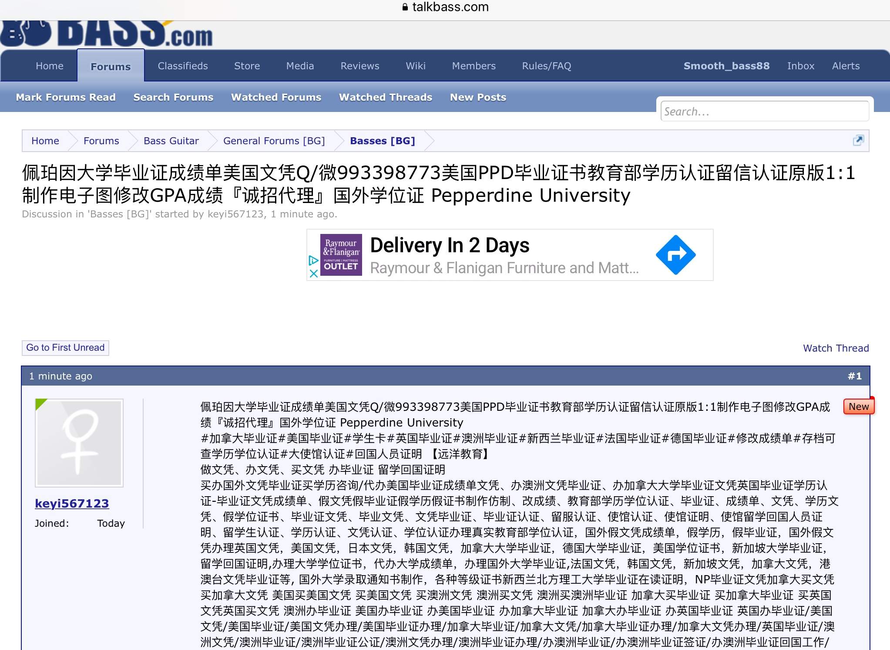Click the thread title mentioning Pepperdine University

pyautogui.click(x=438, y=184)
